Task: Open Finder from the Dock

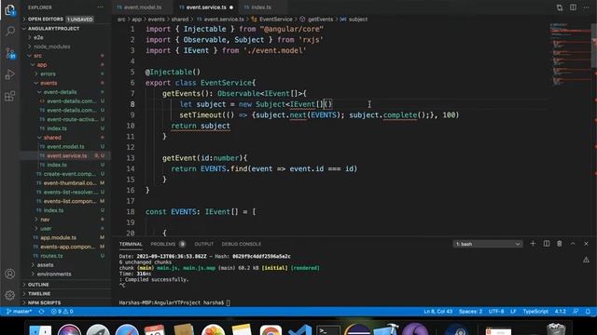Action: tap(40, 330)
